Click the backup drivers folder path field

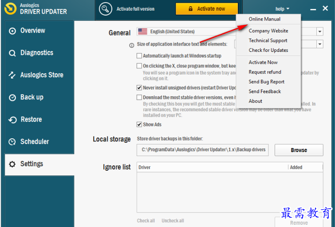click(x=202, y=150)
